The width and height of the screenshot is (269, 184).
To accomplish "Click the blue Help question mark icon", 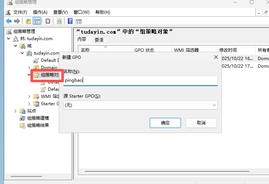I will [x=70, y=21].
